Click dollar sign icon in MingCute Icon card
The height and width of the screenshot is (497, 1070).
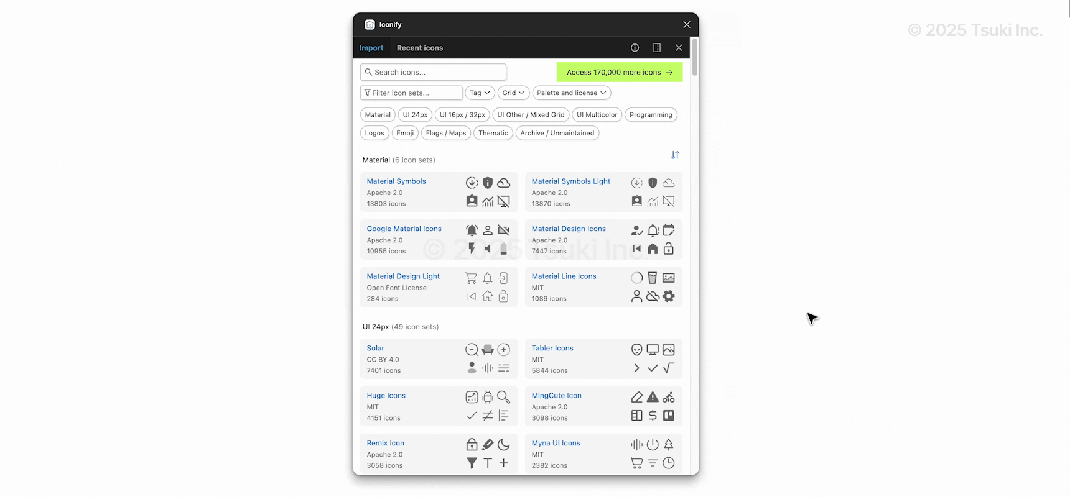[653, 416]
